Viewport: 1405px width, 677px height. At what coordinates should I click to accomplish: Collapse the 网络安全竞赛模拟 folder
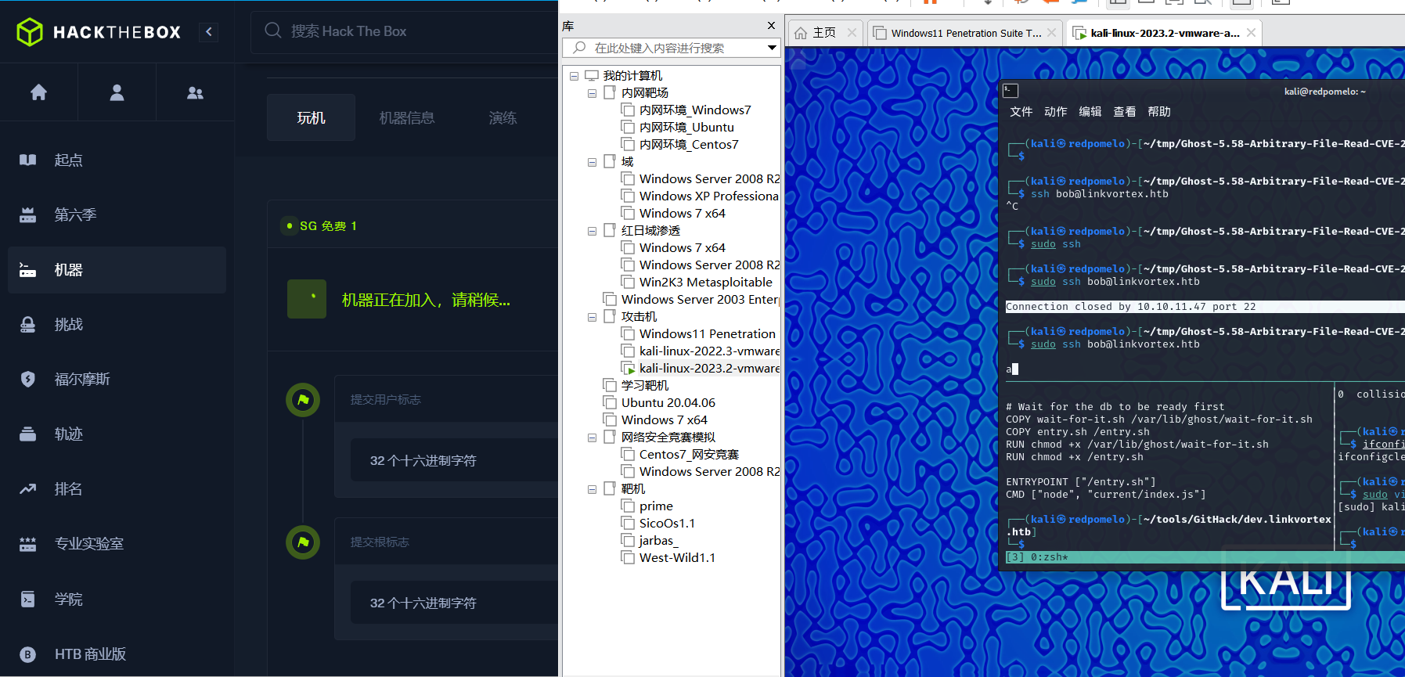point(593,438)
